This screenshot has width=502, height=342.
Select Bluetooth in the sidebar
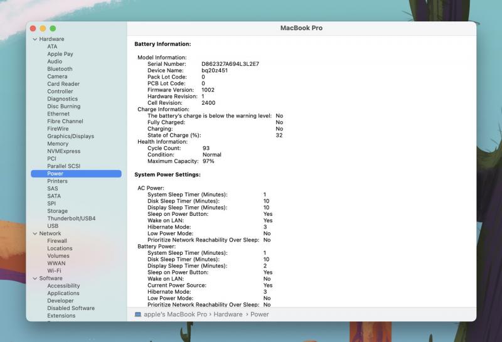60,69
